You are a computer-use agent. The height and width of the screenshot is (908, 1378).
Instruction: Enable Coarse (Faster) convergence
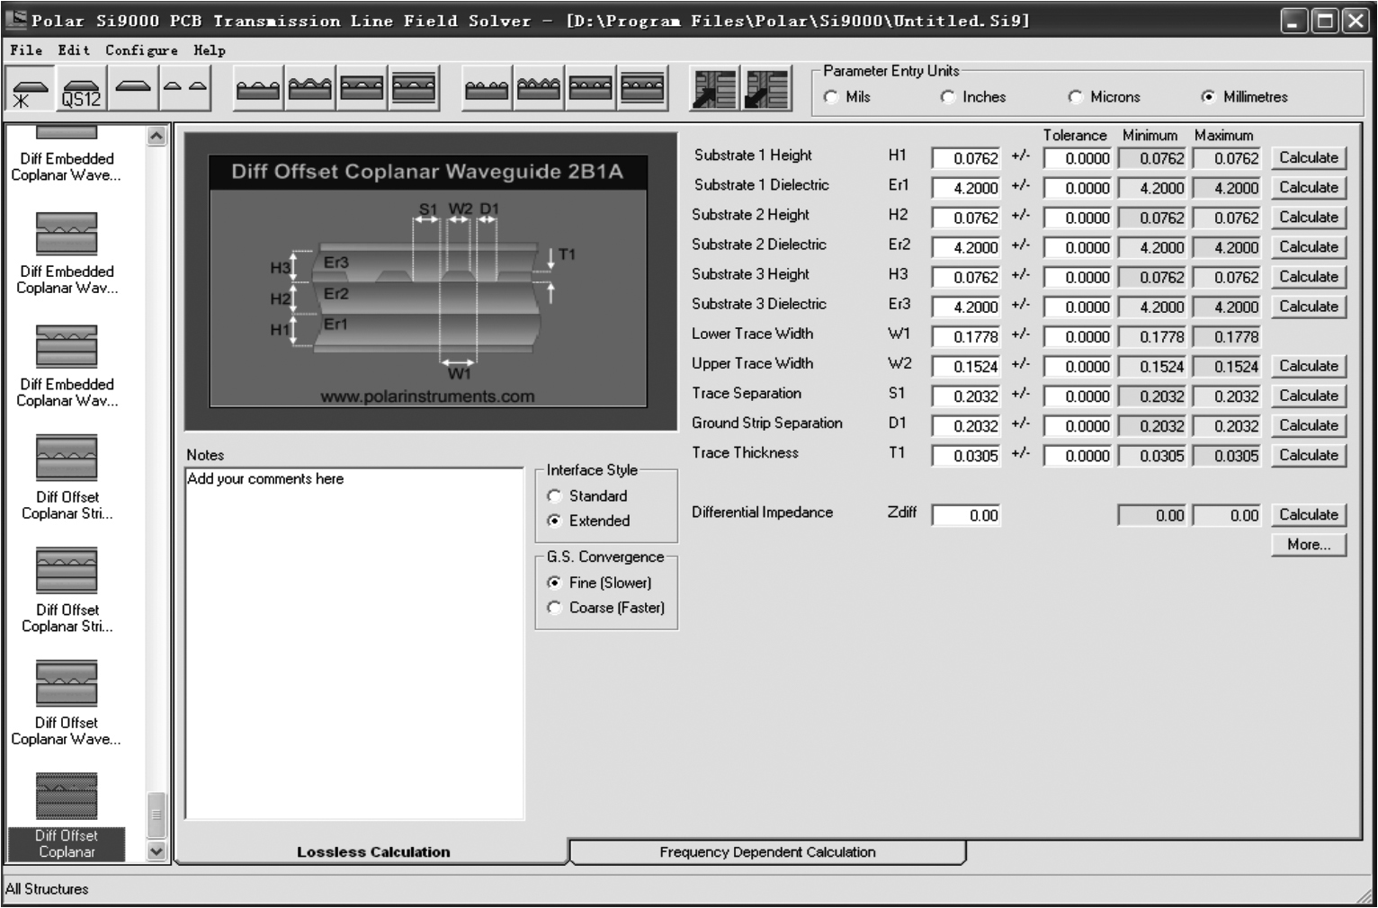tap(555, 608)
